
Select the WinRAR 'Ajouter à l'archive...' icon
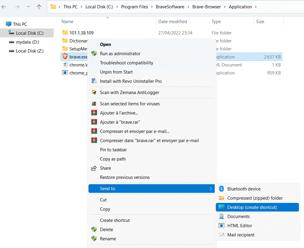pos(94,113)
